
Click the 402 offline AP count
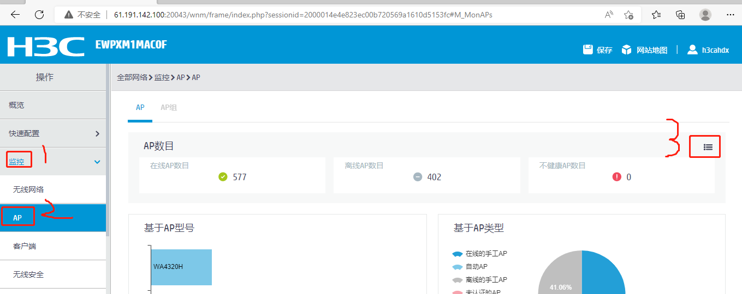435,177
